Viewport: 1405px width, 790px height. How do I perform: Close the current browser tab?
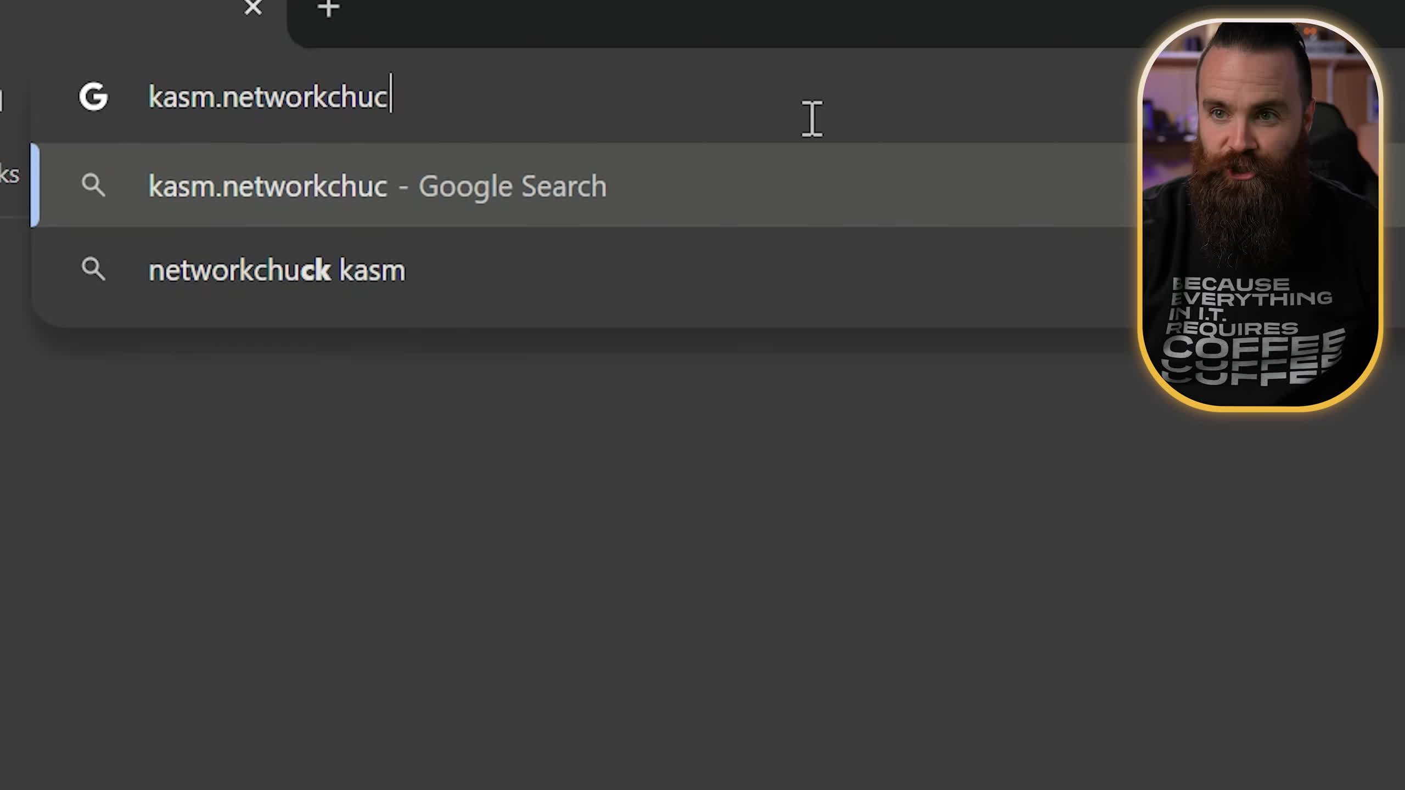253,8
